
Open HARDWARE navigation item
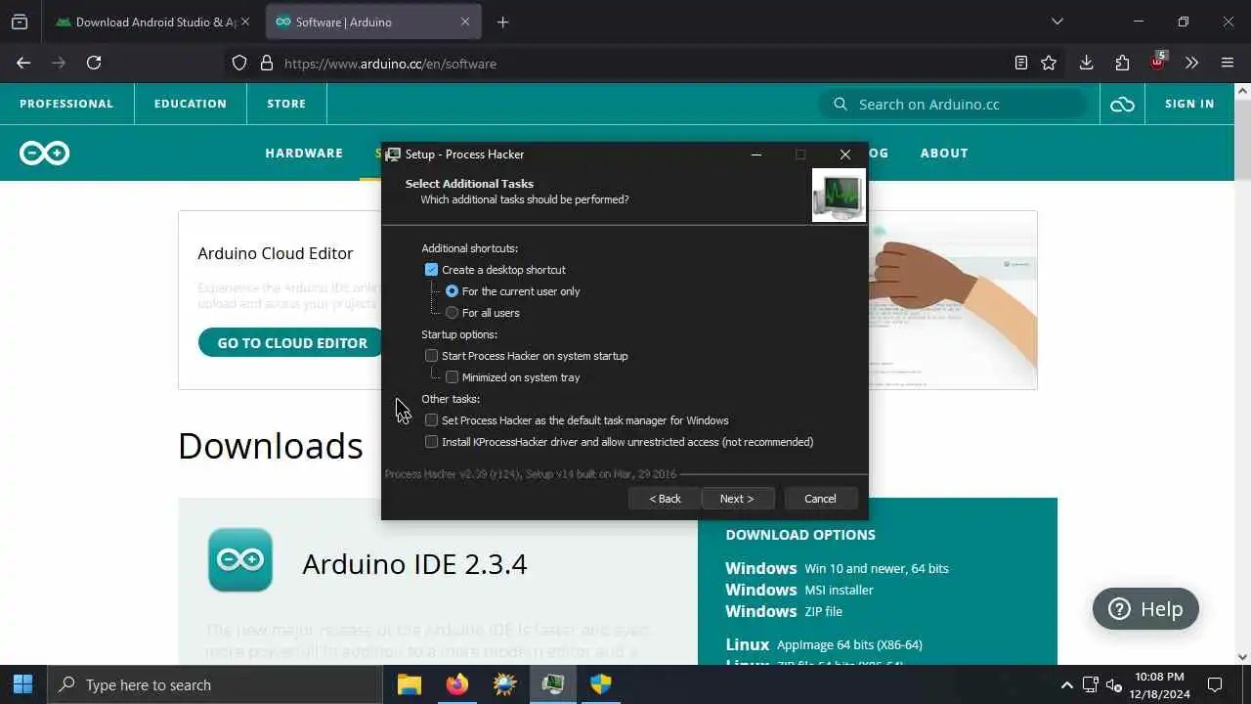pyautogui.click(x=304, y=153)
